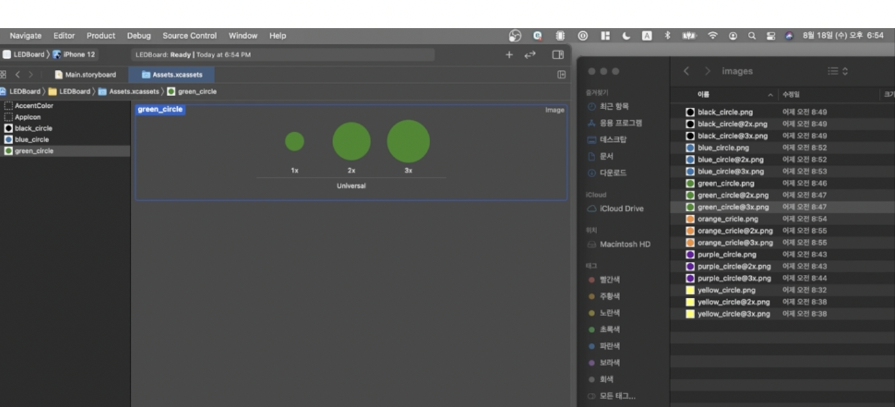Choose the iPhone 12 run destination
Viewport: 895px width, 407px height.
[x=73, y=55]
